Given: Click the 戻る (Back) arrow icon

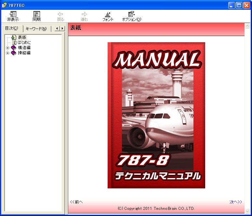Looking at the screenshot, I should coord(60,14).
